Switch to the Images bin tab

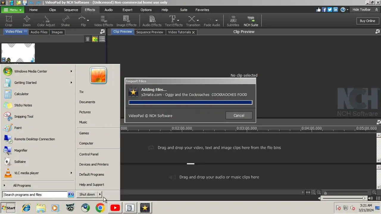point(57,32)
